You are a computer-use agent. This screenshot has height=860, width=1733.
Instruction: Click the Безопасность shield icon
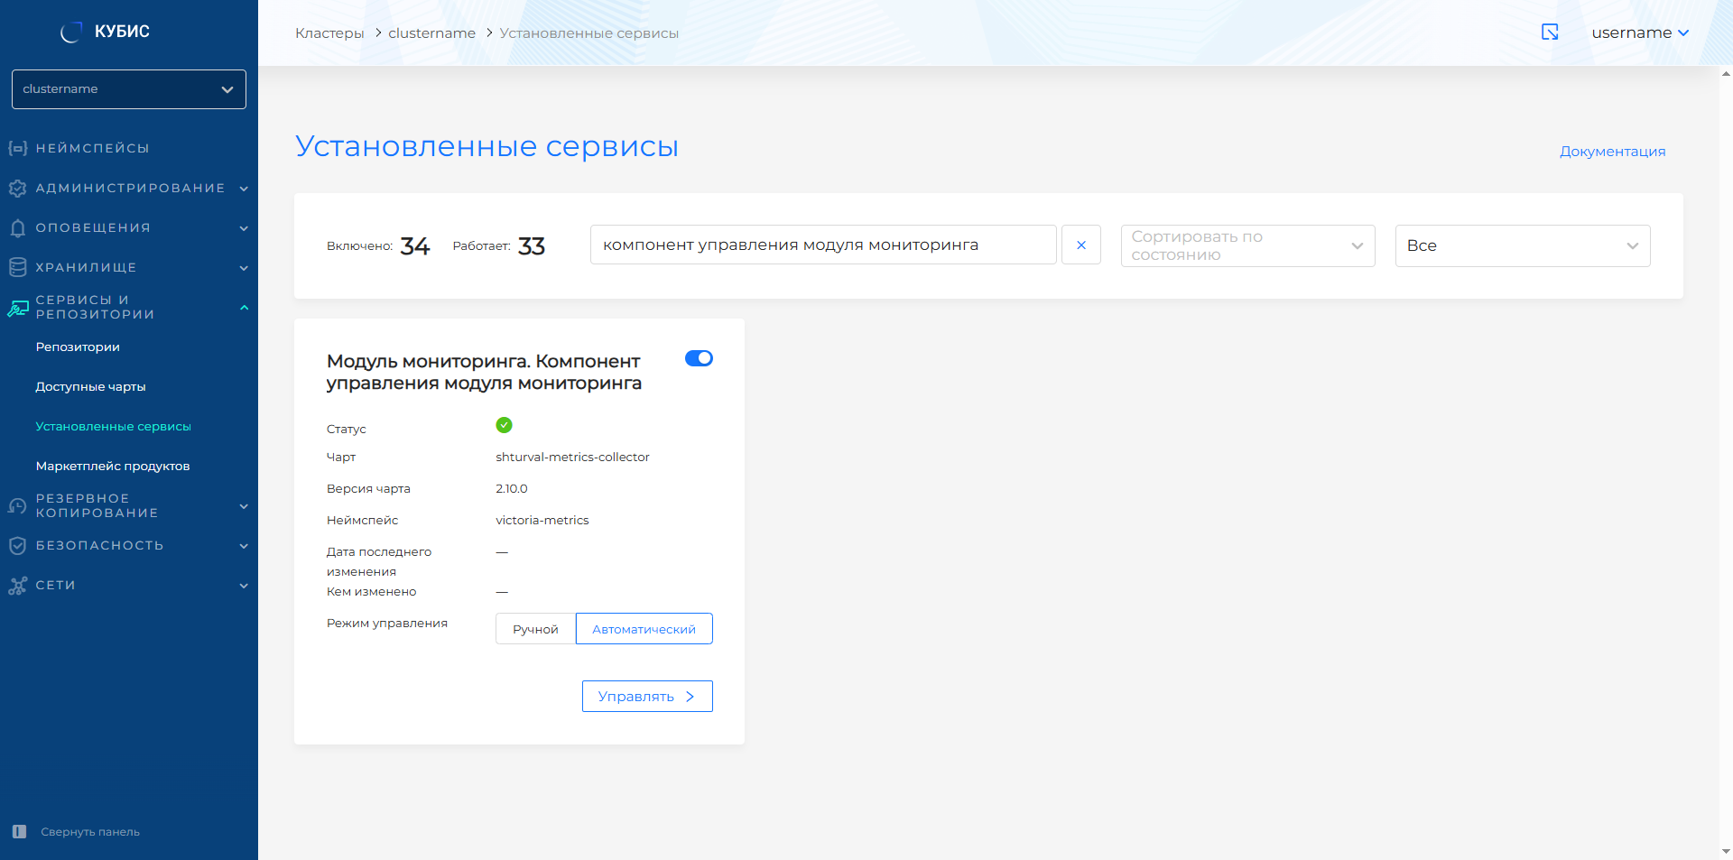click(x=17, y=545)
